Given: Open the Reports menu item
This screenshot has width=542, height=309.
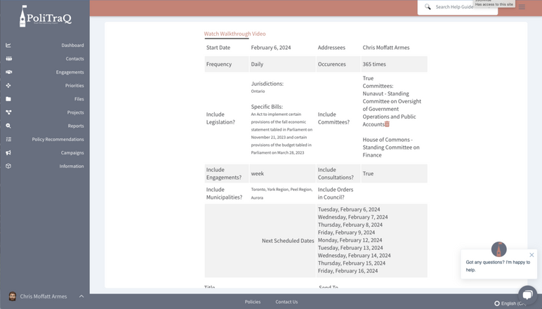Looking at the screenshot, I should (x=76, y=126).
